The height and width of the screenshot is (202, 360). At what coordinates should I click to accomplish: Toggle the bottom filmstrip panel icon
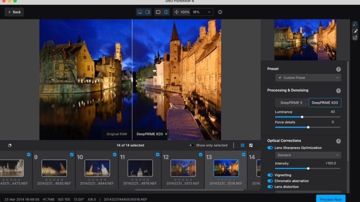pyautogui.click(x=139, y=12)
